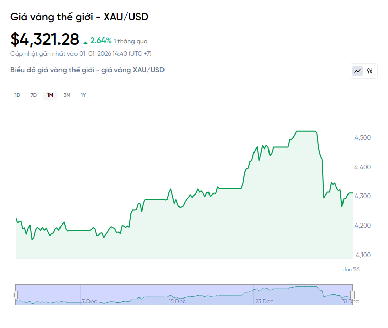Click the last update timestamp text
Image resolution: width=388 pixels, height=328 pixels.
[81, 53]
